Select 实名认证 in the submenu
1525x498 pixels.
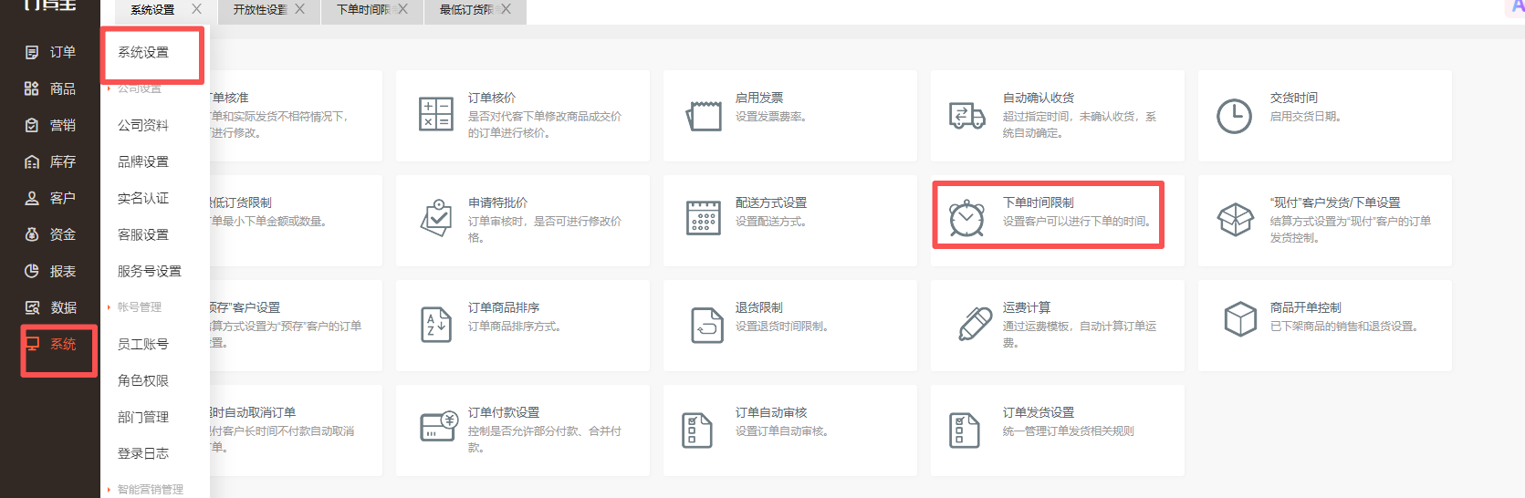[x=143, y=198]
